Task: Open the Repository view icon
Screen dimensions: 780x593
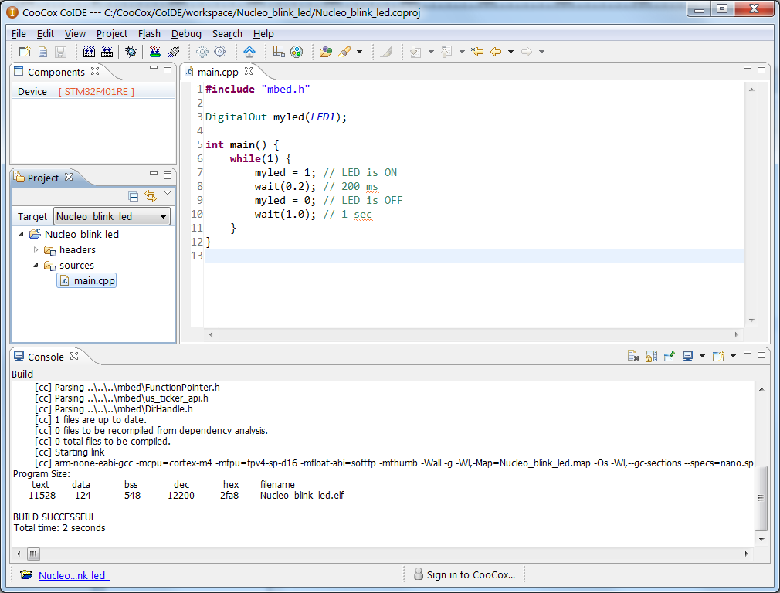Action: 295,52
